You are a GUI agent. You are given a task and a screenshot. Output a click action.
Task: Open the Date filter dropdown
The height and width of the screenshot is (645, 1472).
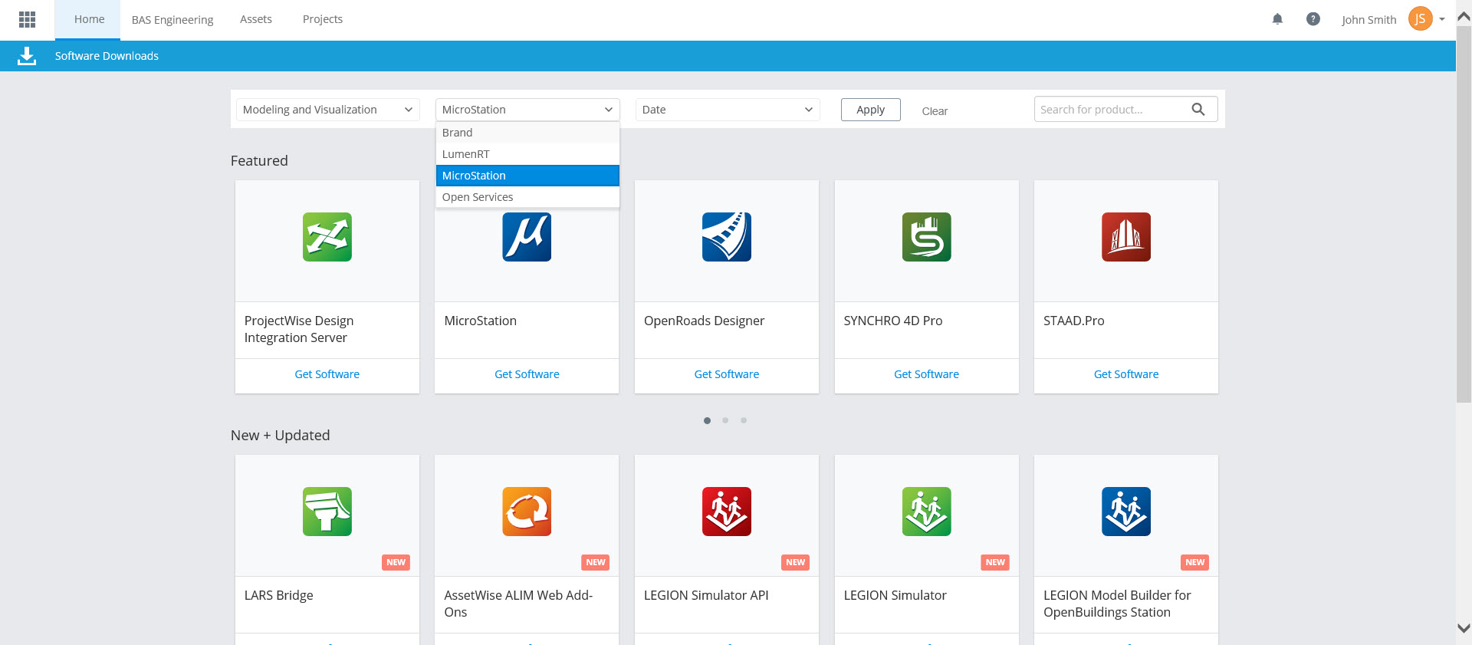click(728, 110)
